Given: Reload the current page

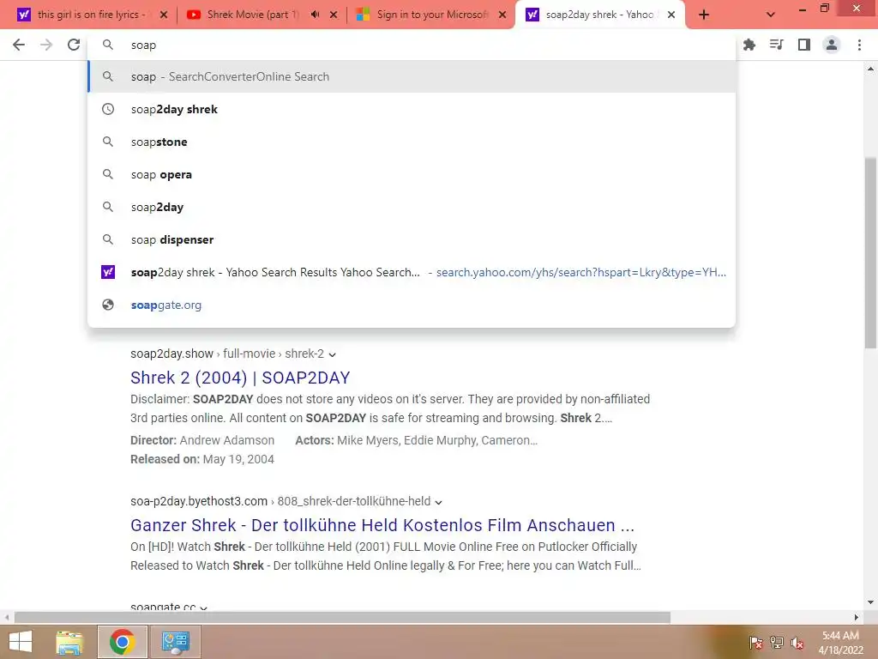Looking at the screenshot, I should (x=74, y=45).
